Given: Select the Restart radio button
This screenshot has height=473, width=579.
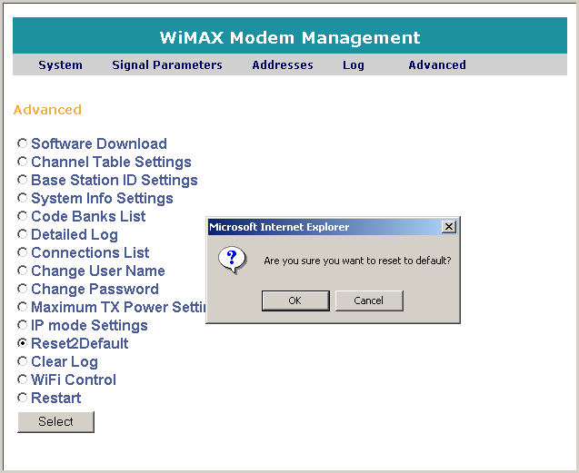Looking at the screenshot, I should 23,398.
